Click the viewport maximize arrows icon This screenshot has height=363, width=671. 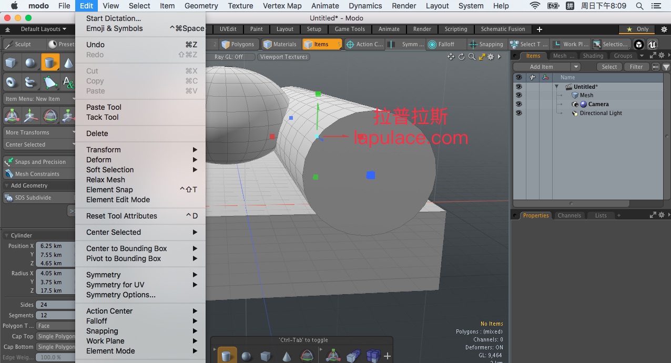point(482,57)
